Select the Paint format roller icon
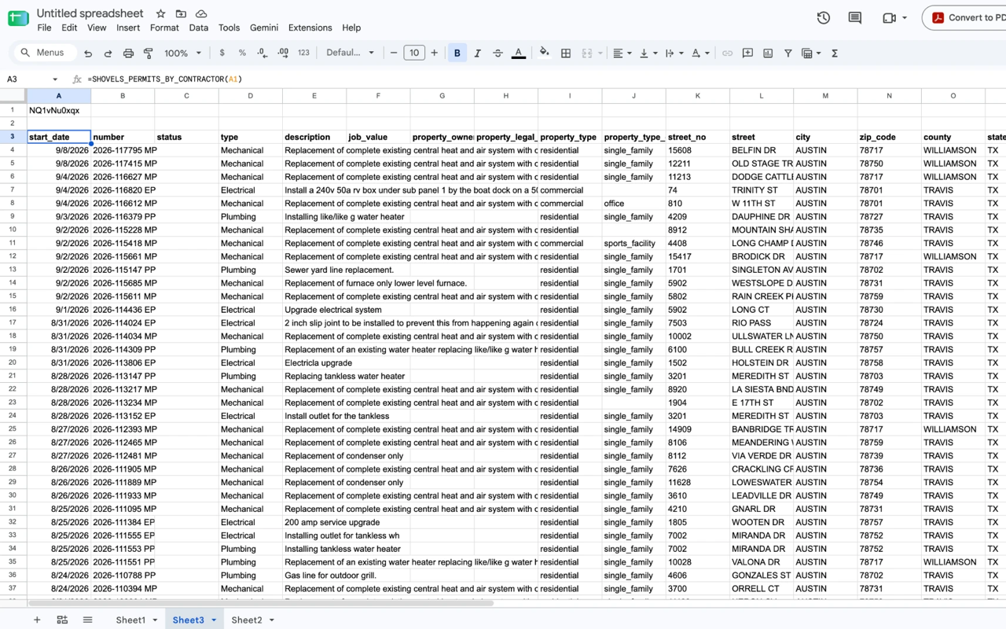 pyautogui.click(x=149, y=53)
